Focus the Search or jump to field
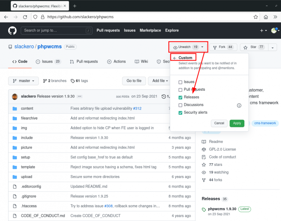The height and width of the screenshot is (221, 281). pos(57,30)
